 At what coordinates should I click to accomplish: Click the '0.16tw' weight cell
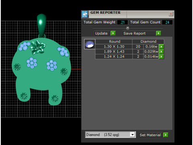tap(151, 47)
